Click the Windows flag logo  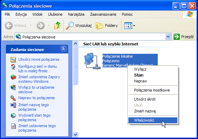click(190, 14)
